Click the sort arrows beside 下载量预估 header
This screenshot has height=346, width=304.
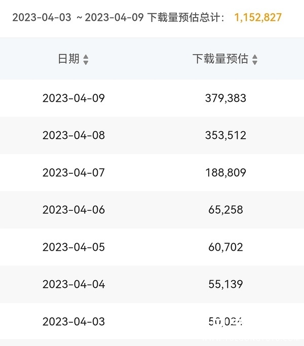[255, 60]
